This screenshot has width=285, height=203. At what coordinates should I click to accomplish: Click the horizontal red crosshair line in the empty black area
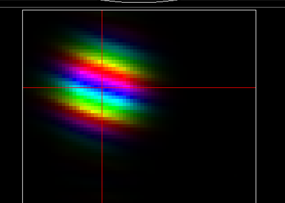pyautogui.click(x=215, y=88)
